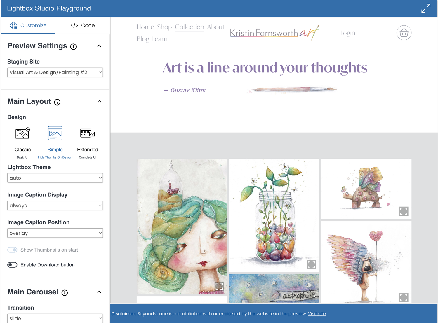438x323 pixels.
Task: Open the About menu item
Action: coord(216,27)
